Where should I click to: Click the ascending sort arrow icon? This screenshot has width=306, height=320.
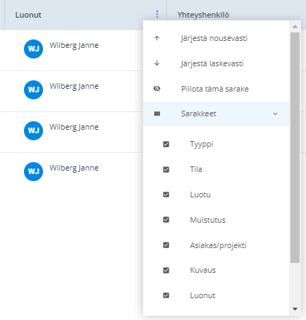157,38
